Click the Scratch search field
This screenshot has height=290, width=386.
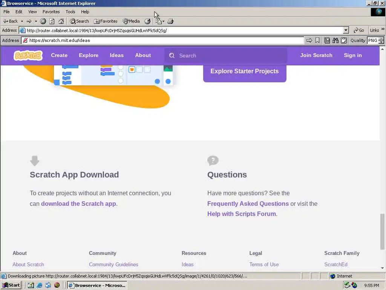226,56
